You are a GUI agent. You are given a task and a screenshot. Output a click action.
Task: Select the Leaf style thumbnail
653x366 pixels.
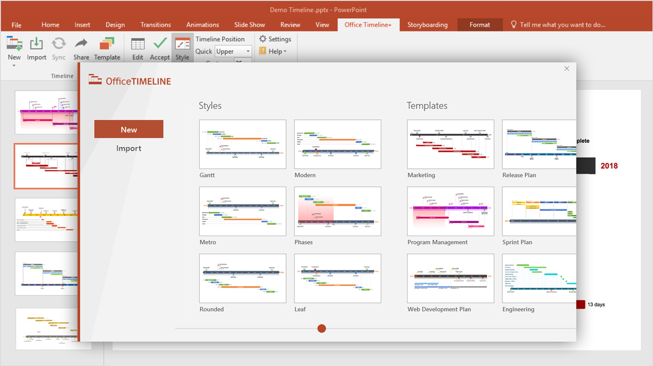338,278
